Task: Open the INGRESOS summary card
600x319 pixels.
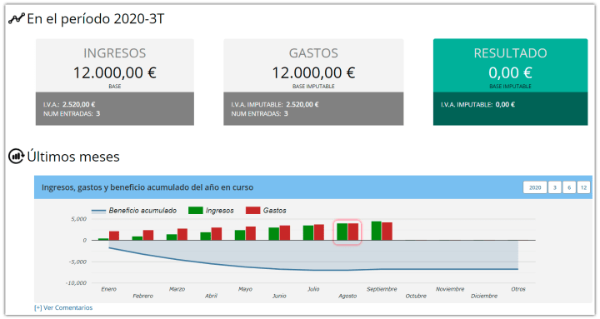Action: pos(115,82)
